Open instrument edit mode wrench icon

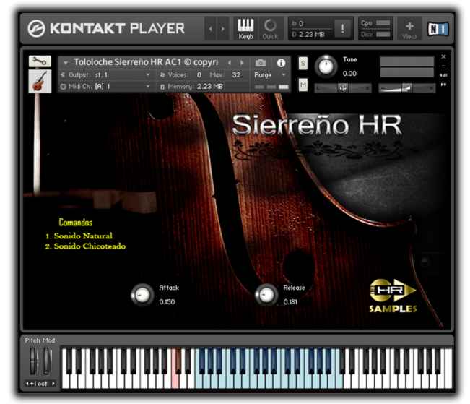[40, 61]
